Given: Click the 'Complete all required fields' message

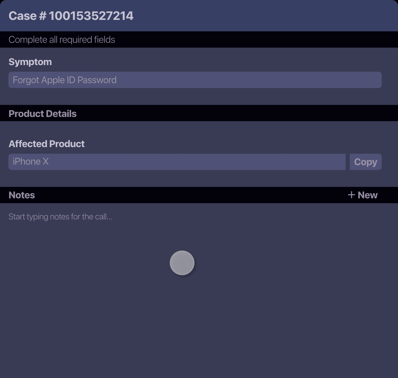Looking at the screenshot, I should 62,39.
